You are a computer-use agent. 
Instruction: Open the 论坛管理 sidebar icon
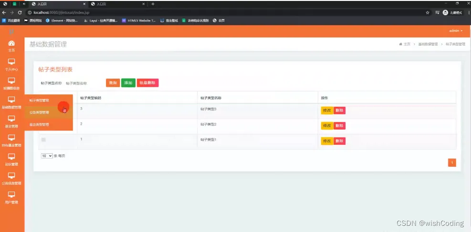11,156
